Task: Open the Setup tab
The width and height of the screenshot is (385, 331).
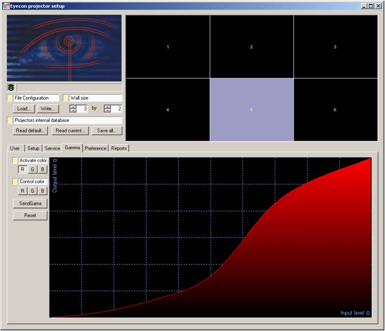Action: (33, 148)
